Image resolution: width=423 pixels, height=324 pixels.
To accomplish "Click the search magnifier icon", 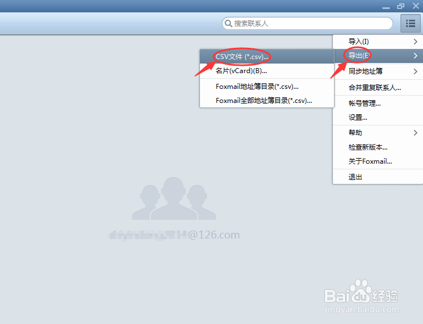I will click(x=228, y=24).
